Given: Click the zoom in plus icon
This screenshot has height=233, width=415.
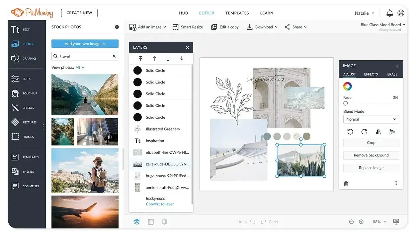Looking at the screenshot, I should click(x=361, y=222).
